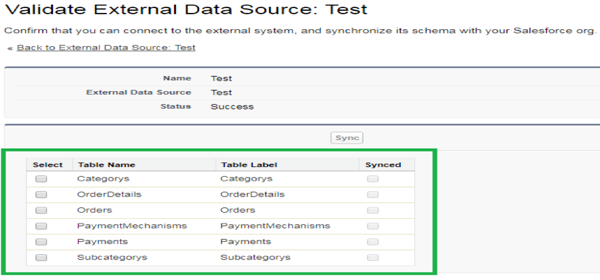Click Subcategorys in Table Name column
Screen dimensions: 600x280
(x=111, y=257)
